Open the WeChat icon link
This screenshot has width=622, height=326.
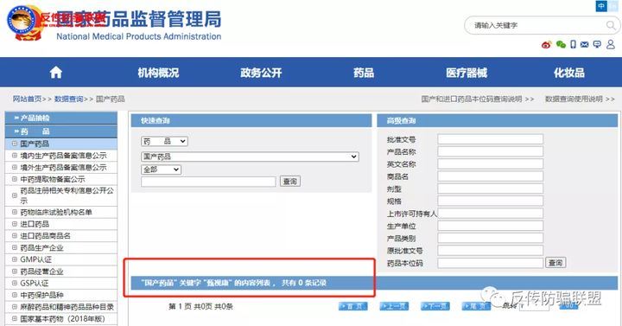coord(561,44)
